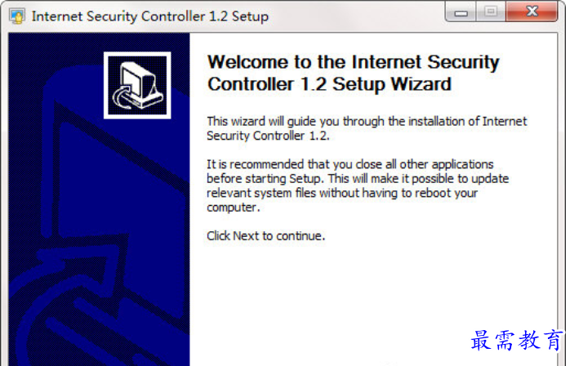The image size is (570, 366).
Task: Click the word 'computer.' ending the paragraph
Action: 233,208
